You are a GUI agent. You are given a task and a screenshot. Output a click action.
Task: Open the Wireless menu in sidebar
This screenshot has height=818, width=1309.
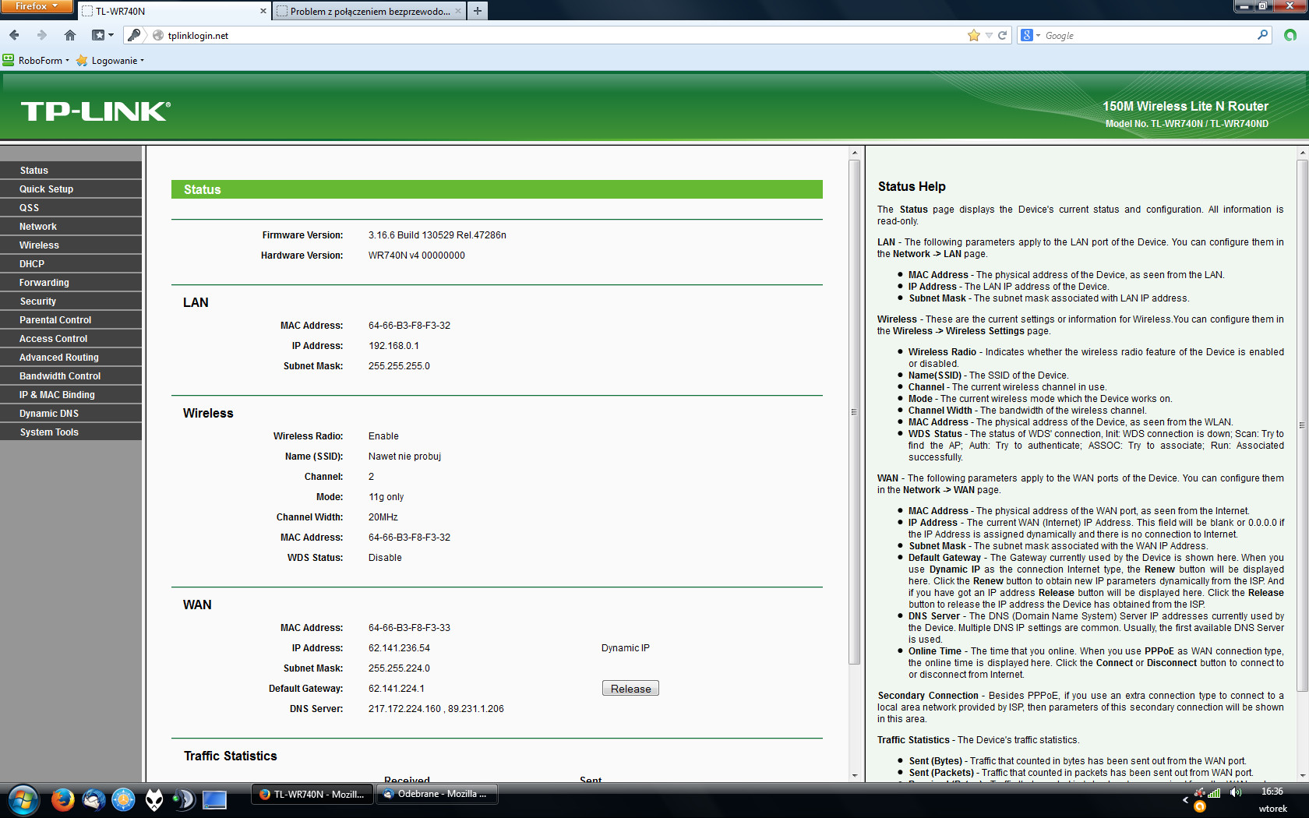tap(39, 245)
